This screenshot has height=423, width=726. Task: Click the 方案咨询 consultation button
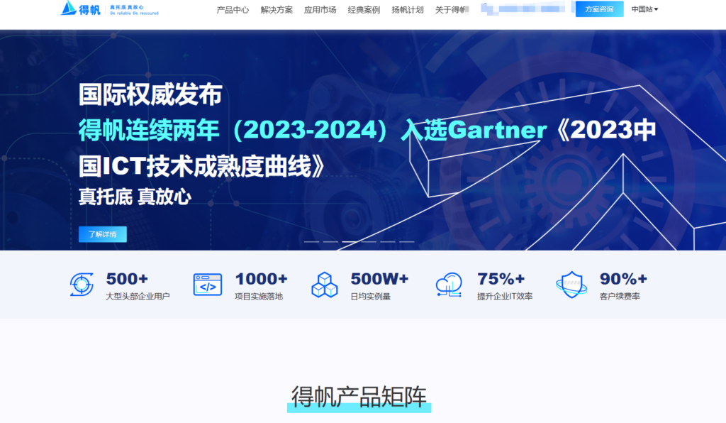[599, 9]
